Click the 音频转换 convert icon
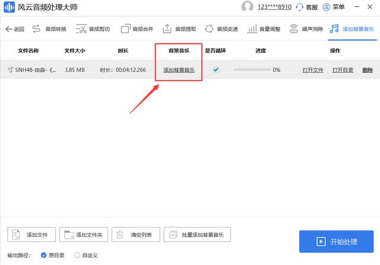The height and width of the screenshot is (265, 380). point(36,29)
